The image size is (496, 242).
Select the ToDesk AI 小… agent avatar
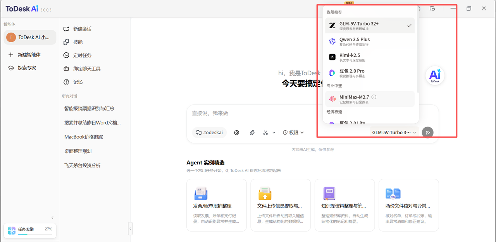[x=11, y=37]
